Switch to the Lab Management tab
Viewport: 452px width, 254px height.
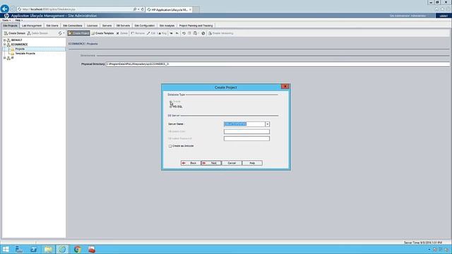tap(32, 25)
